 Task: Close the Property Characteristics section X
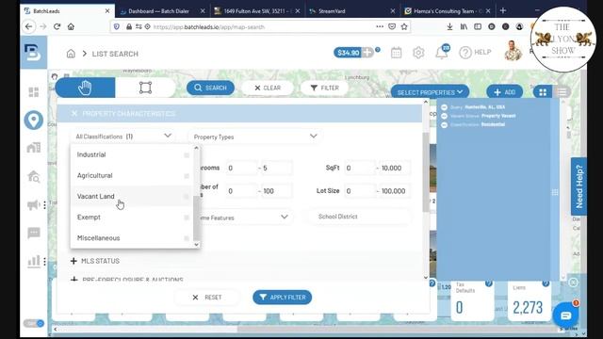pyautogui.click(x=74, y=113)
